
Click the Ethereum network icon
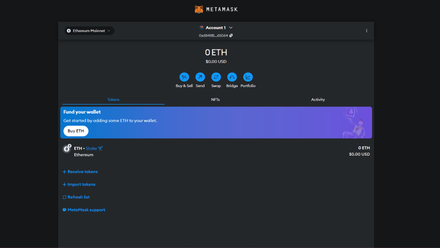point(69,31)
